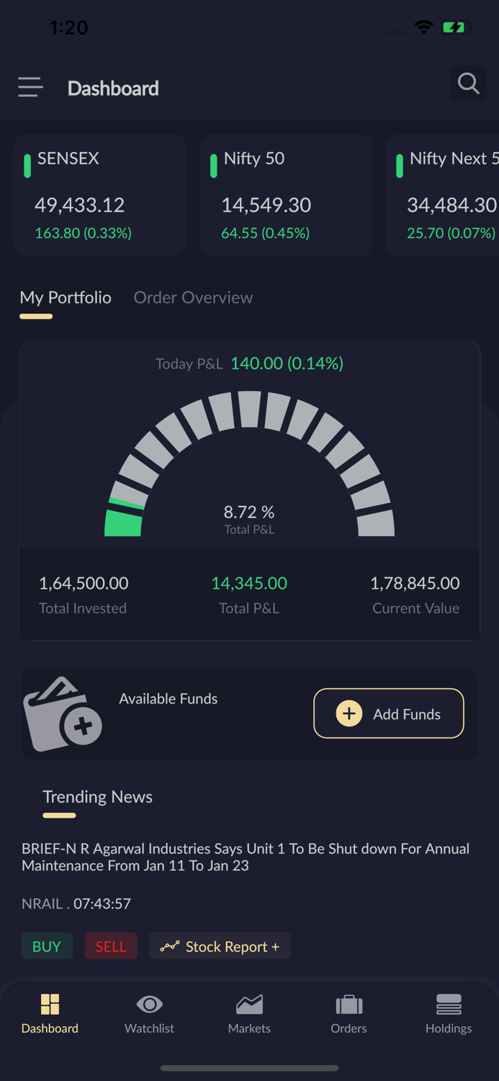The height and width of the screenshot is (1081, 499).
Task: Open Orders briefcase icon
Action: [x=349, y=1004]
